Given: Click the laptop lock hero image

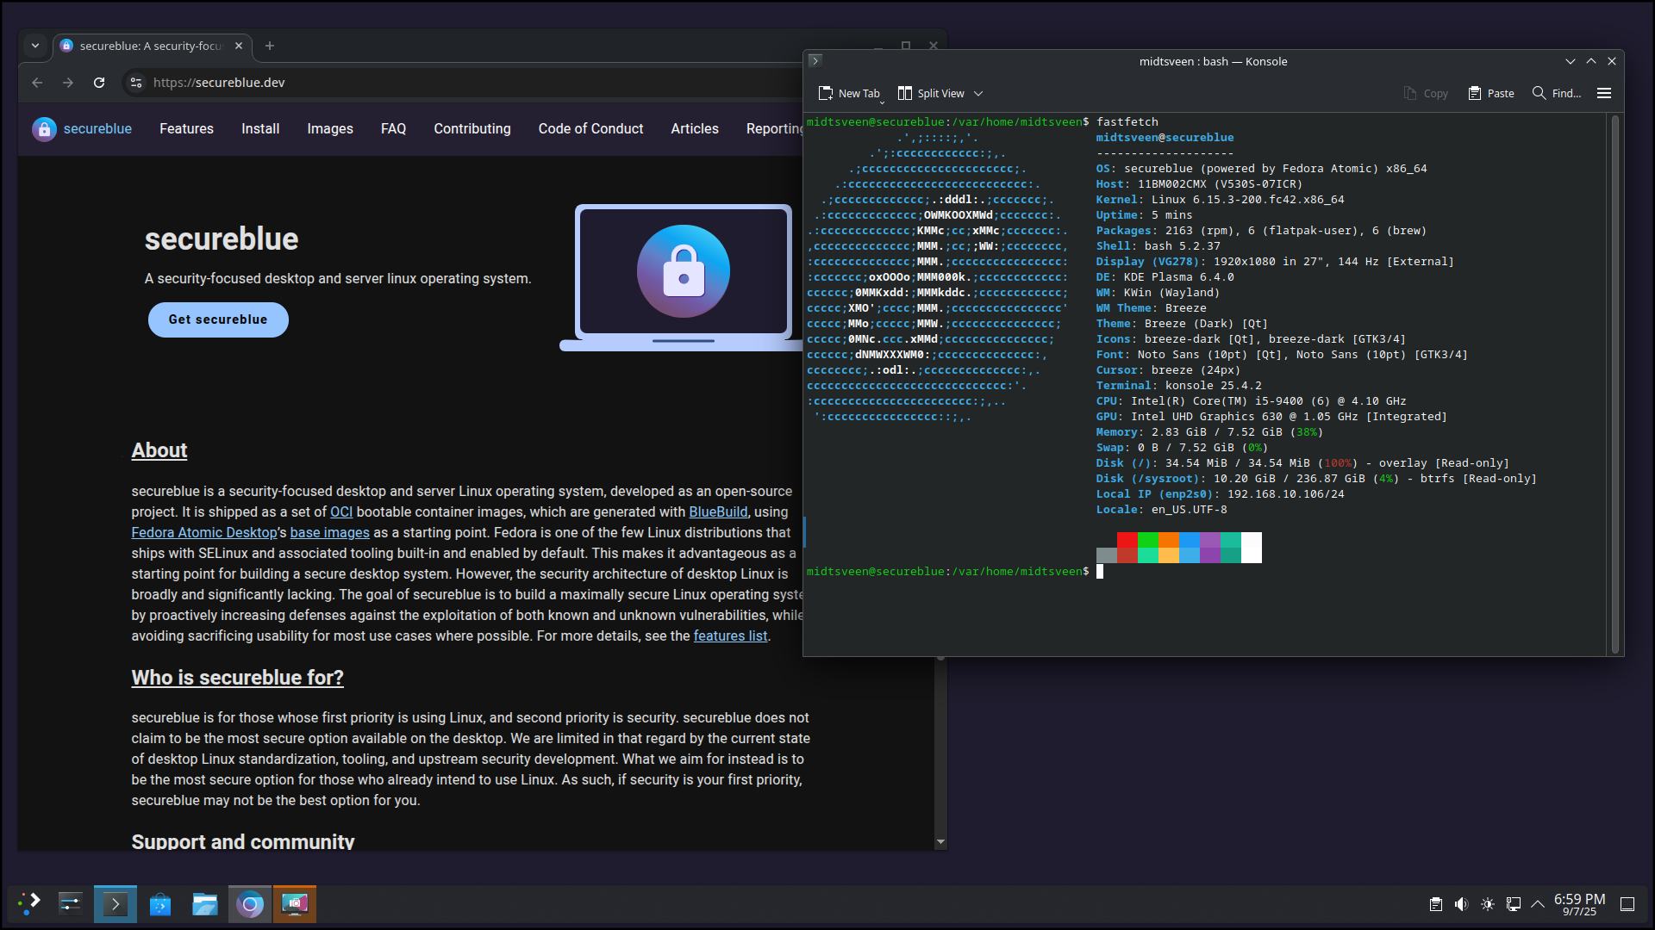Looking at the screenshot, I should coord(683,277).
